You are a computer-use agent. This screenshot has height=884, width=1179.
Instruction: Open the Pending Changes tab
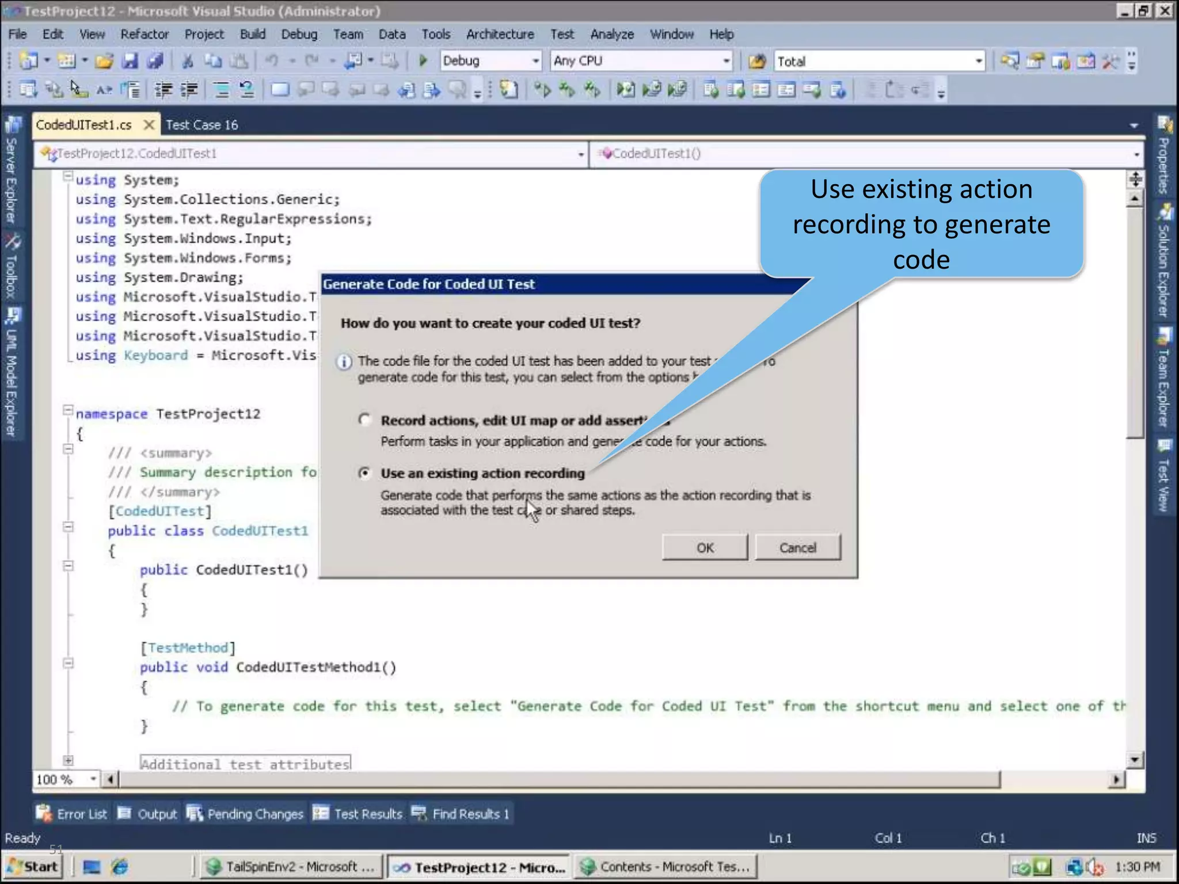click(245, 814)
